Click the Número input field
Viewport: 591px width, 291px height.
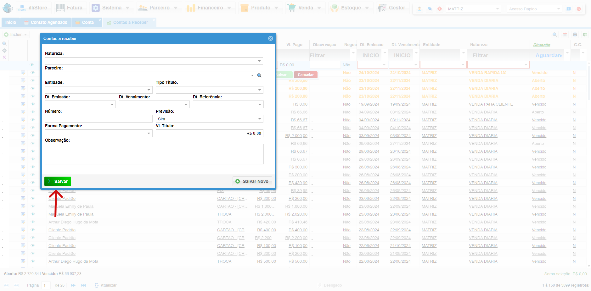click(x=98, y=119)
